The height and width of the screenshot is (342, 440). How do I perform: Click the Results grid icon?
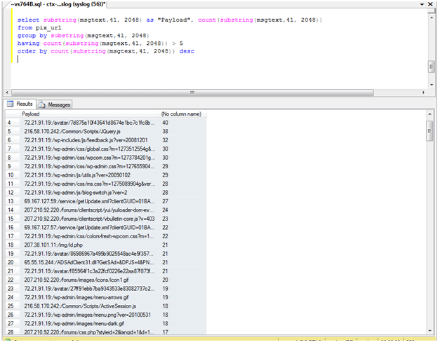pyautogui.click(x=11, y=104)
